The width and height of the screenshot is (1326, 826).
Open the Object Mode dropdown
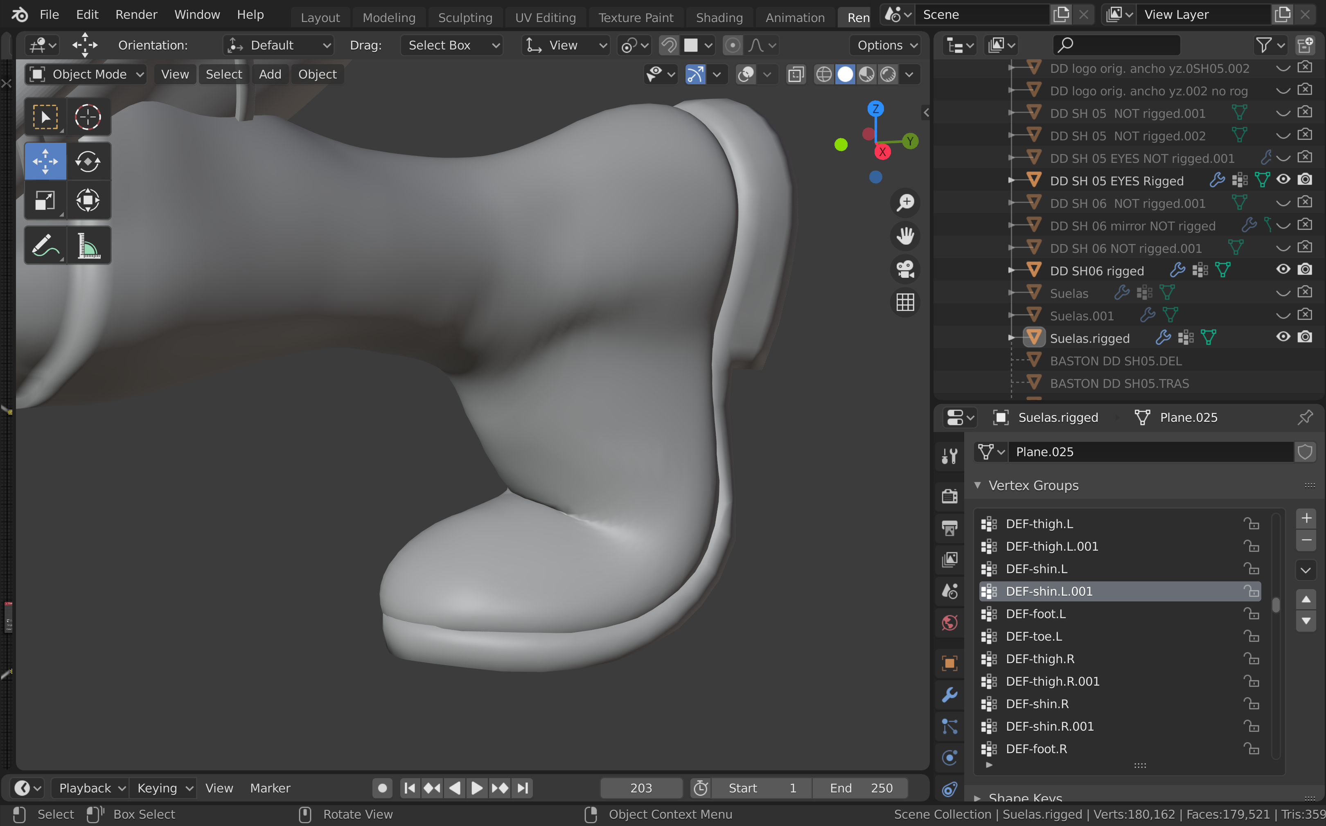(86, 74)
